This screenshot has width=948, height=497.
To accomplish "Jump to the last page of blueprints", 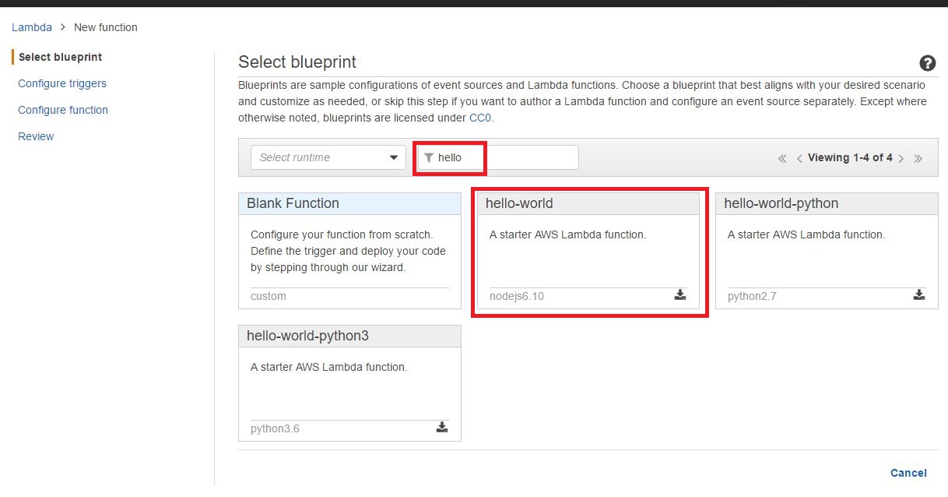I will (918, 157).
